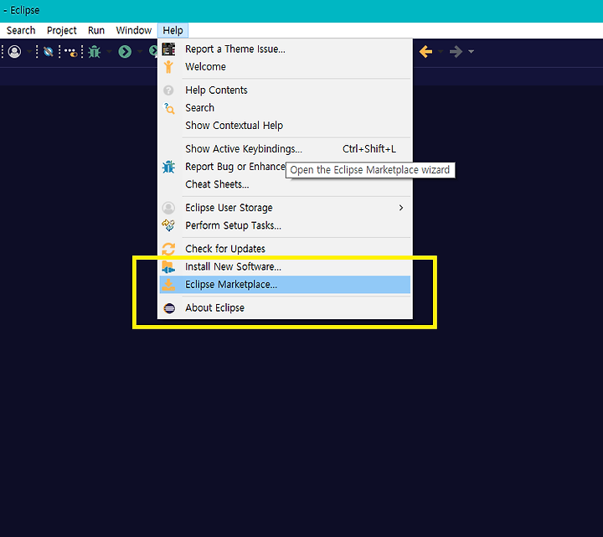Open the Search menu in menu bar
Screen dimensions: 603x537
21,30
